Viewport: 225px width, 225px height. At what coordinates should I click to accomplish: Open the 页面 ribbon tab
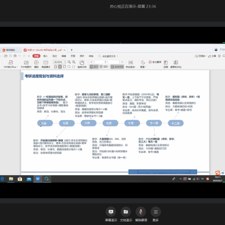73,56
